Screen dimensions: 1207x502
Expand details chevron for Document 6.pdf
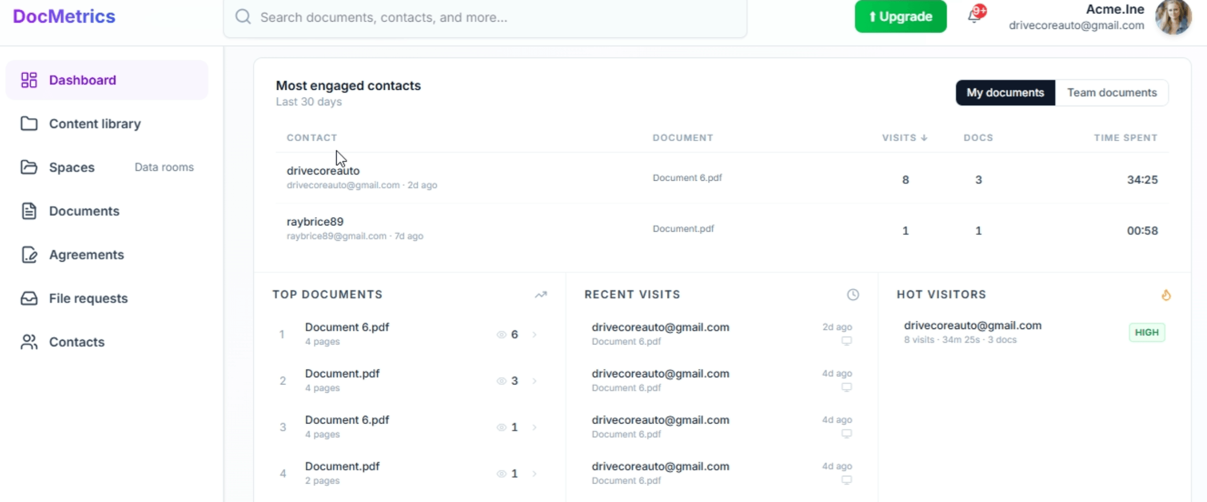535,334
